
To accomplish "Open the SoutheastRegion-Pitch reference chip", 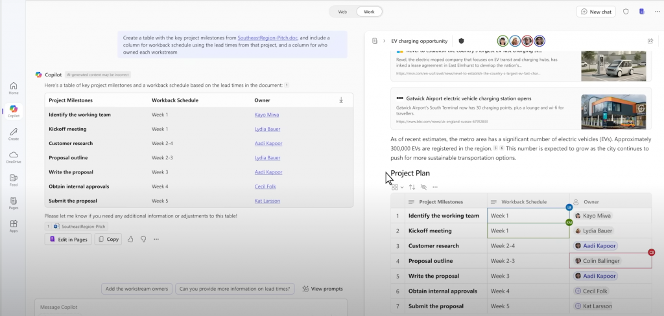I will (x=77, y=227).
